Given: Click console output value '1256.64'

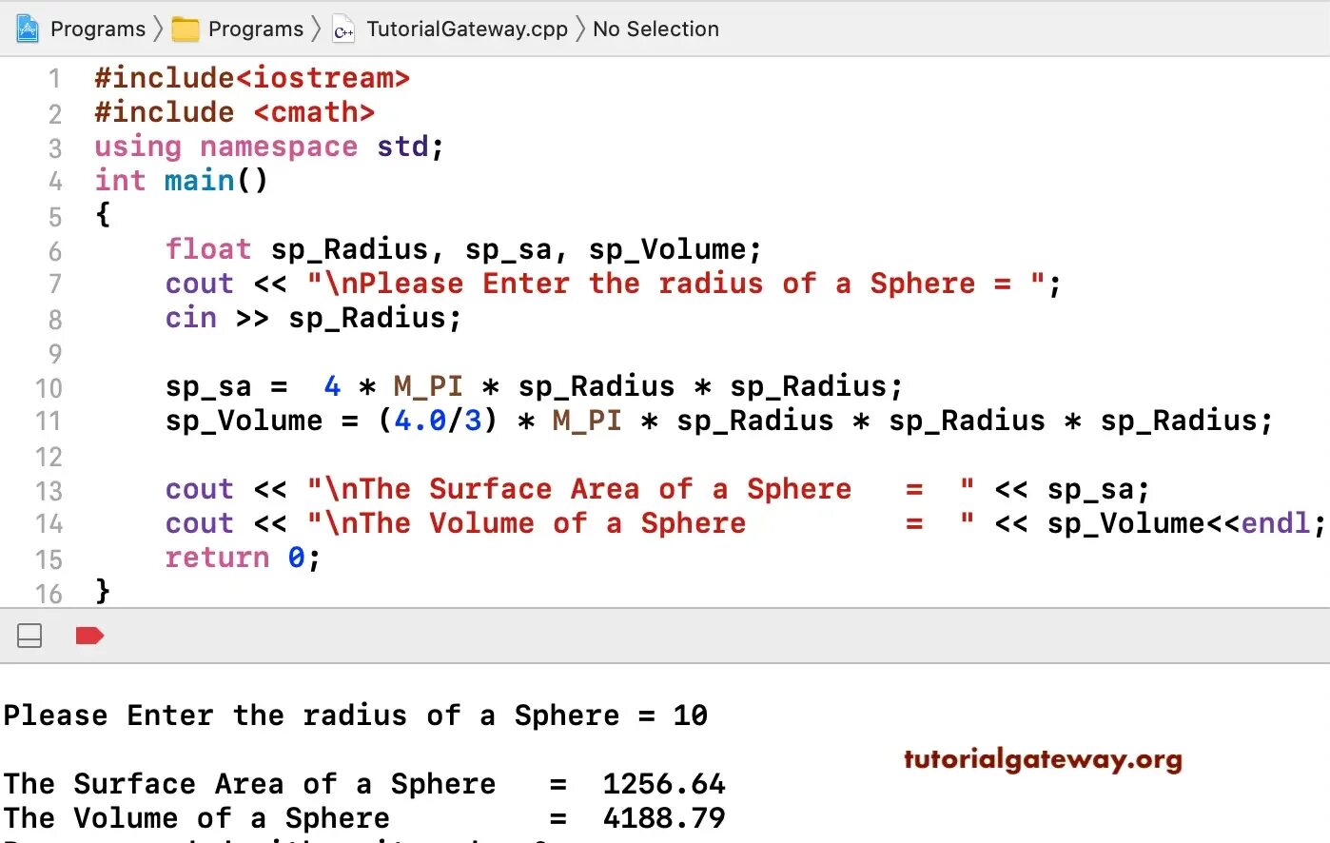Looking at the screenshot, I should pyautogui.click(x=664, y=784).
